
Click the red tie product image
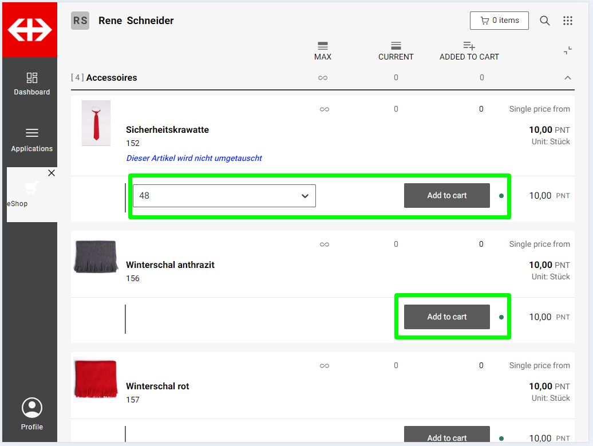(x=96, y=123)
